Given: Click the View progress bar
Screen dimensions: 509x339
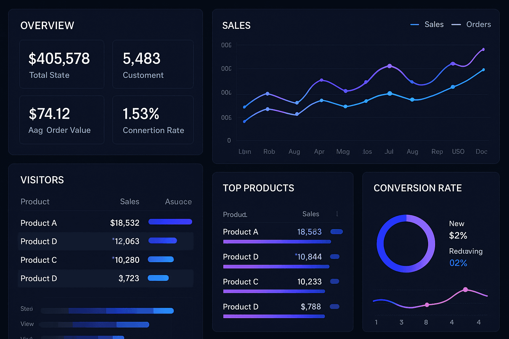Looking at the screenshot, I should click(x=94, y=324).
